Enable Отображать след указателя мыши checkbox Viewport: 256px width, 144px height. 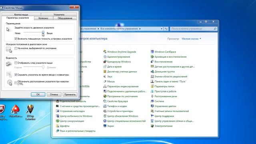[16, 63]
